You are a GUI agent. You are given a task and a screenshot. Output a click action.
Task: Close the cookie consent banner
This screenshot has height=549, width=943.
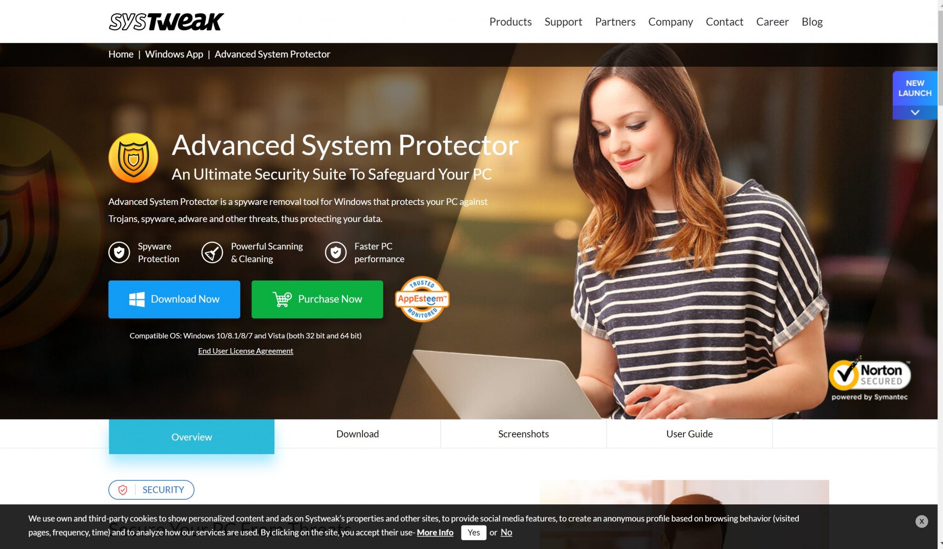pyautogui.click(x=921, y=521)
